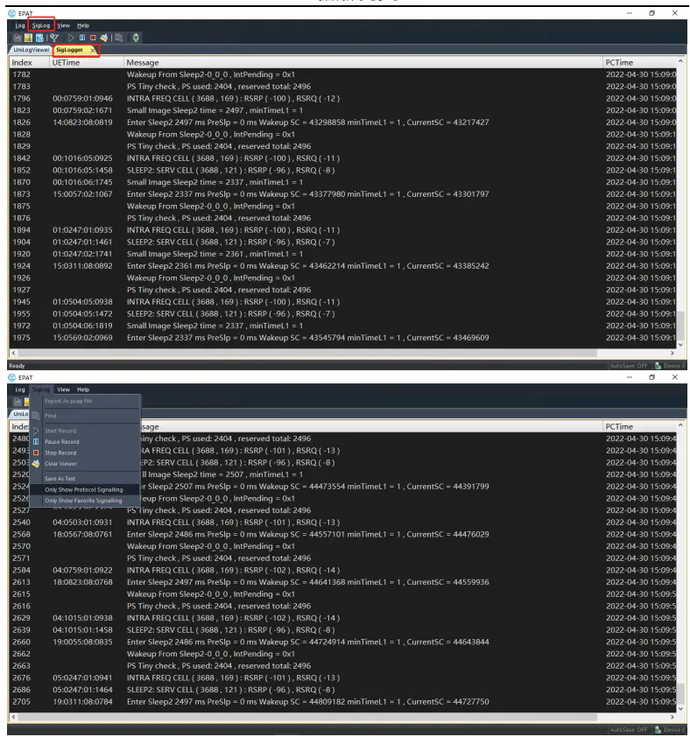Screen dimensions: 690x737
Task: Select row 2568 Enter Sleep2 2486 ms in lower window
Action: [343, 535]
